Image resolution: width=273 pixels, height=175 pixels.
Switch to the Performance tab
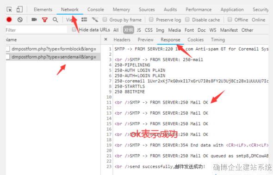tap(199, 10)
